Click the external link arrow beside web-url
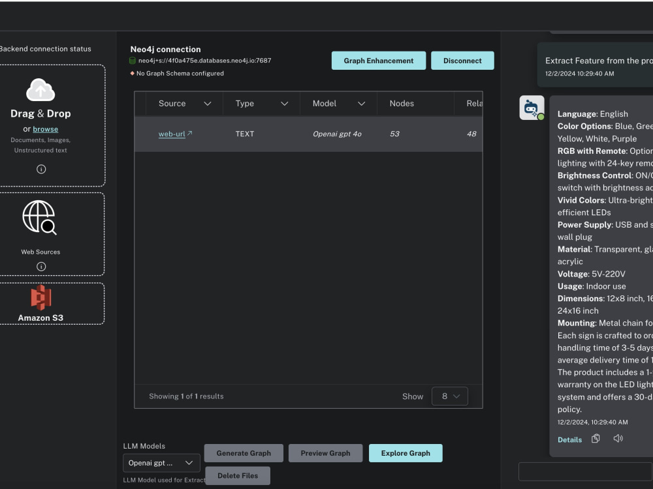 click(190, 133)
